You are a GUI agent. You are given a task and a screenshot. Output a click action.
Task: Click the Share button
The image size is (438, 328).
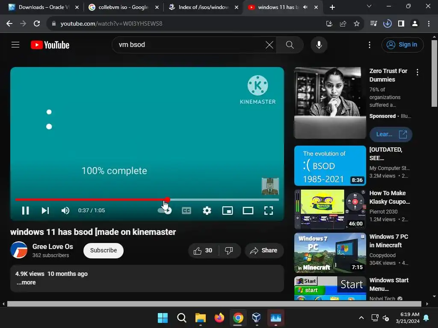pyautogui.click(x=264, y=250)
